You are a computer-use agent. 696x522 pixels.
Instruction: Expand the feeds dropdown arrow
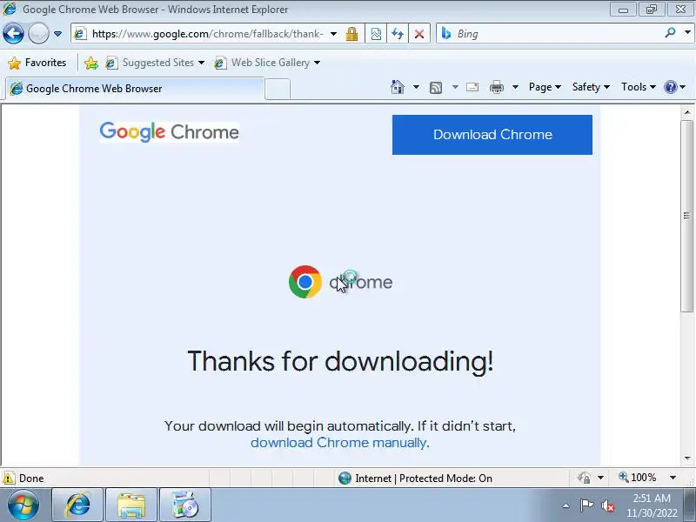point(455,87)
